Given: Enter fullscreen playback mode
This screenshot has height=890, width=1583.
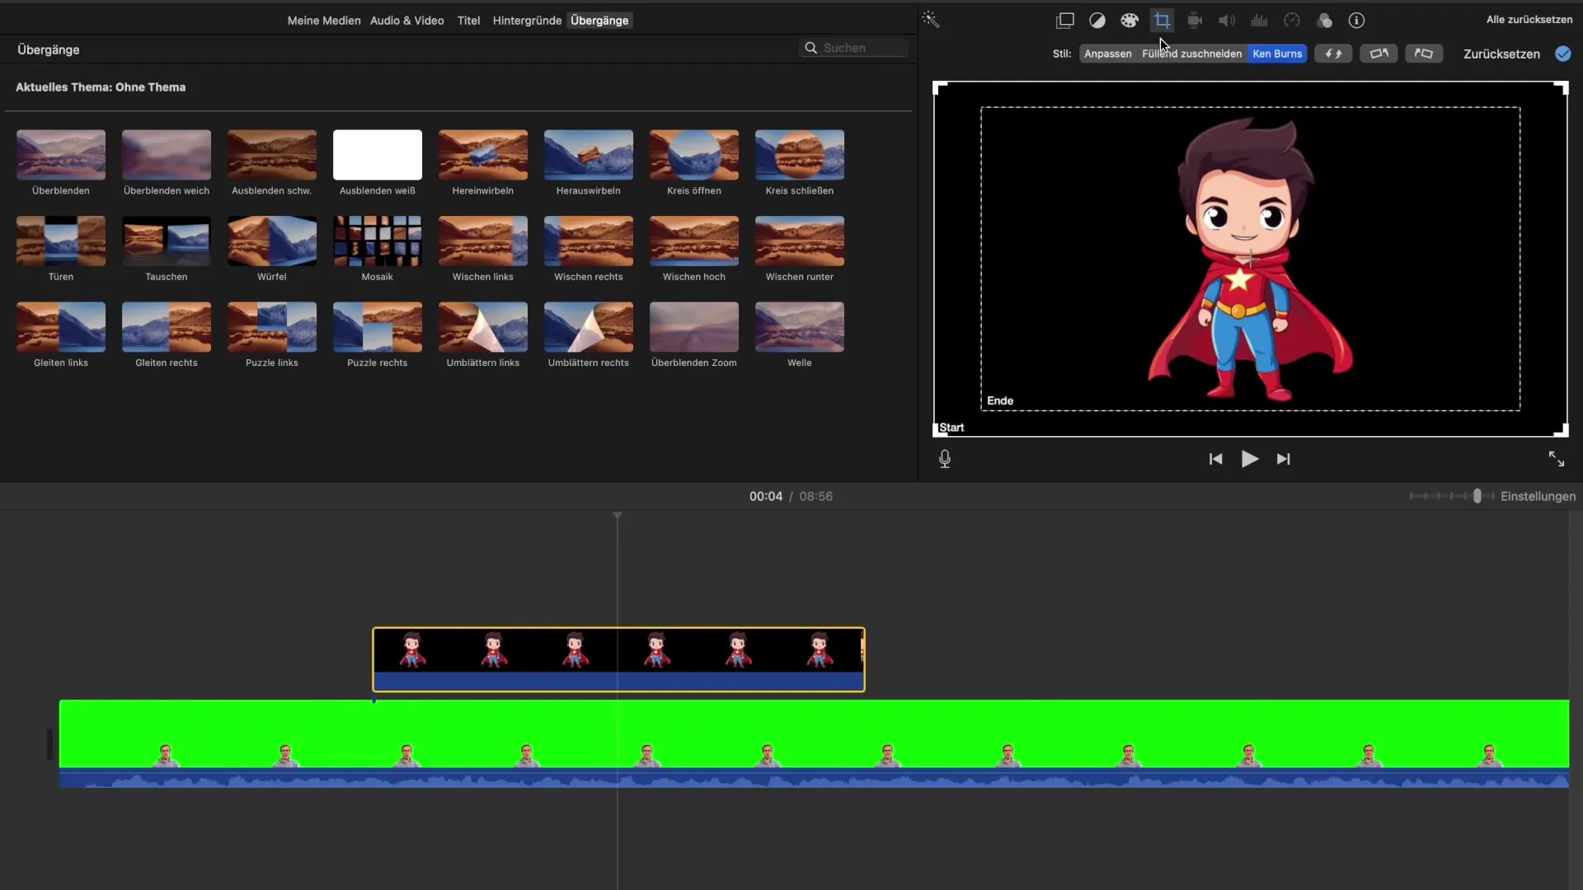Looking at the screenshot, I should click(x=1557, y=459).
